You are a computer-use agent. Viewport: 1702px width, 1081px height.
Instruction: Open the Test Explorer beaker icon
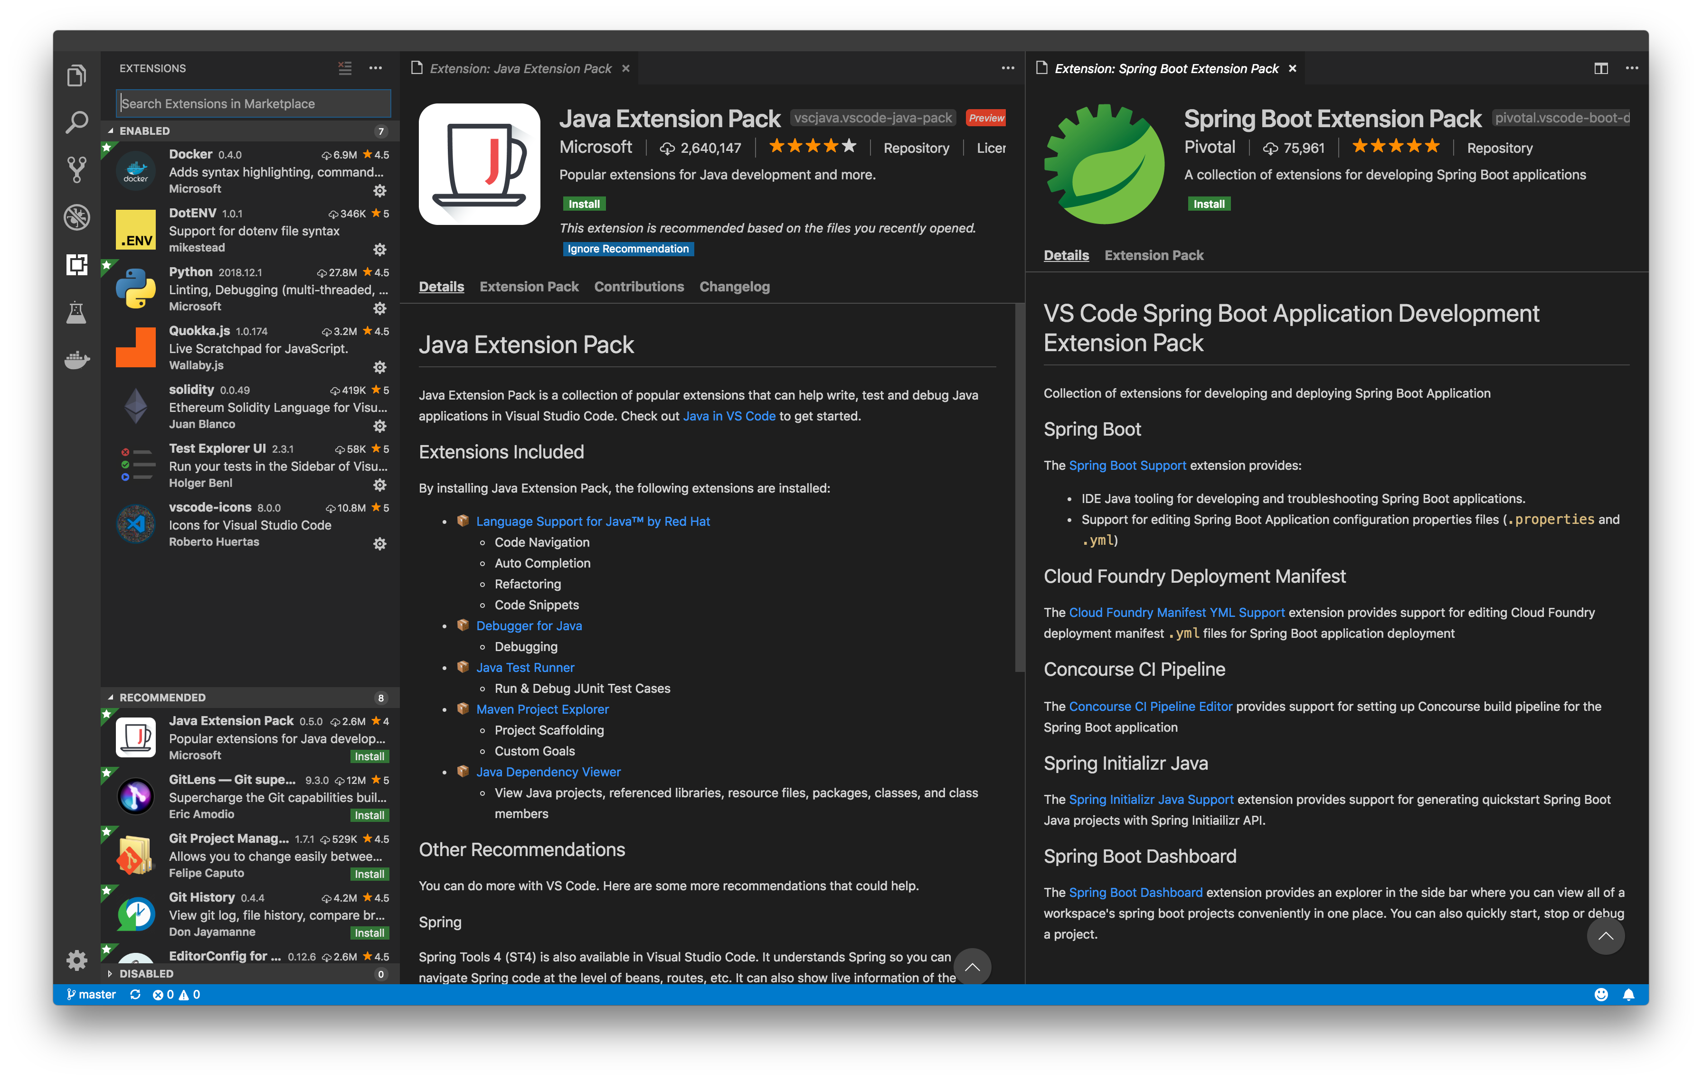(76, 313)
